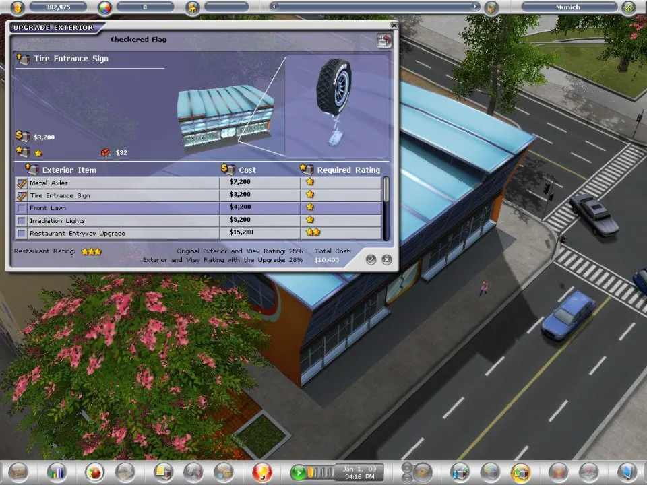The image size is (647, 485).
Task: Check the Front Lawn upgrade checkbox
Action: (x=22, y=209)
